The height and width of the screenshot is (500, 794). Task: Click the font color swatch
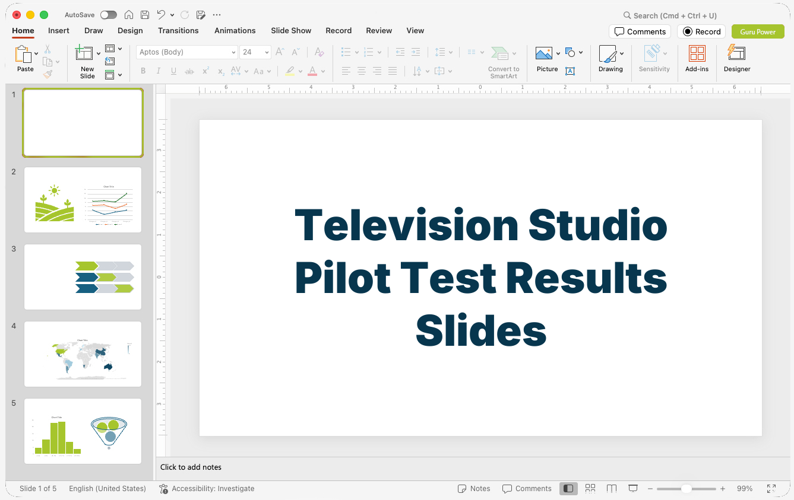(312, 71)
